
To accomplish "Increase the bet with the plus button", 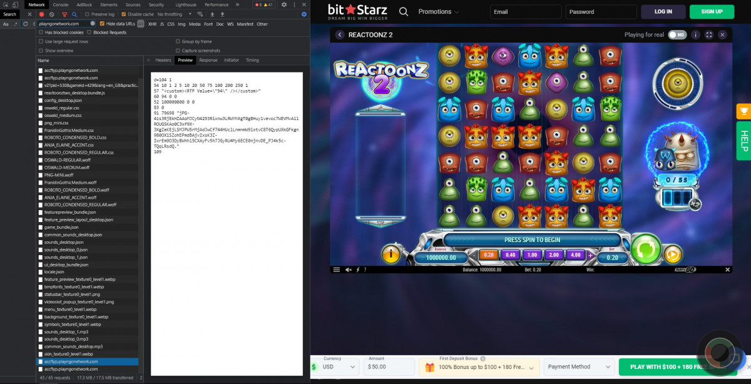I will tap(590, 255).
